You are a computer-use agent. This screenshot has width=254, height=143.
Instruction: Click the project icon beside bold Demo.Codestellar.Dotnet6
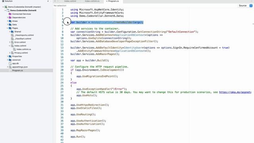click(8, 11)
